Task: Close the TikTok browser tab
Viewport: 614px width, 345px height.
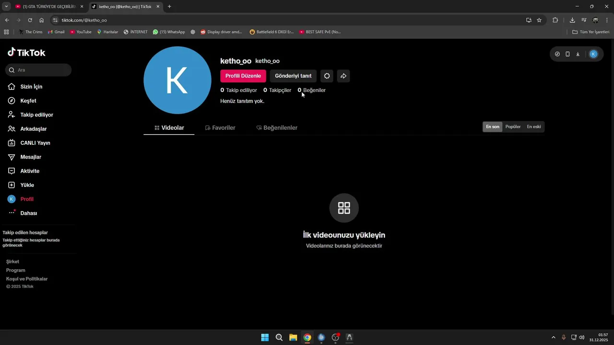Action: [158, 7]
